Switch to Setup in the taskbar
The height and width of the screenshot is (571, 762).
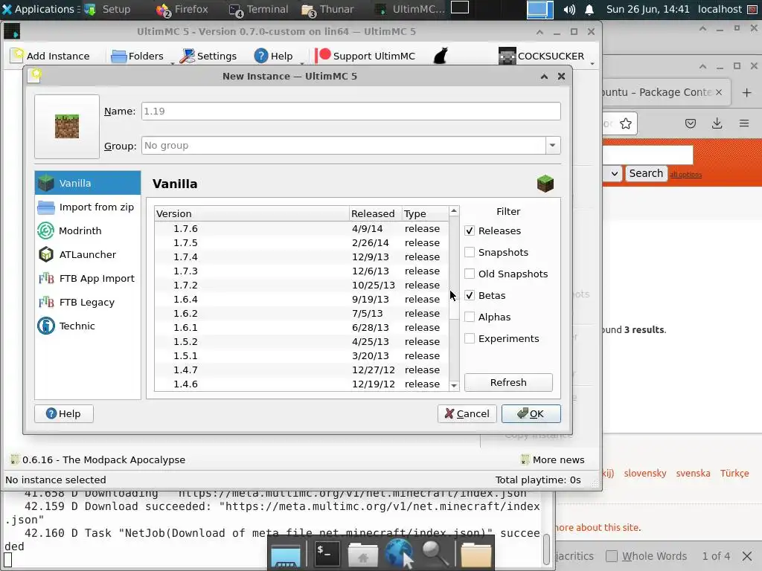point(108,9)
